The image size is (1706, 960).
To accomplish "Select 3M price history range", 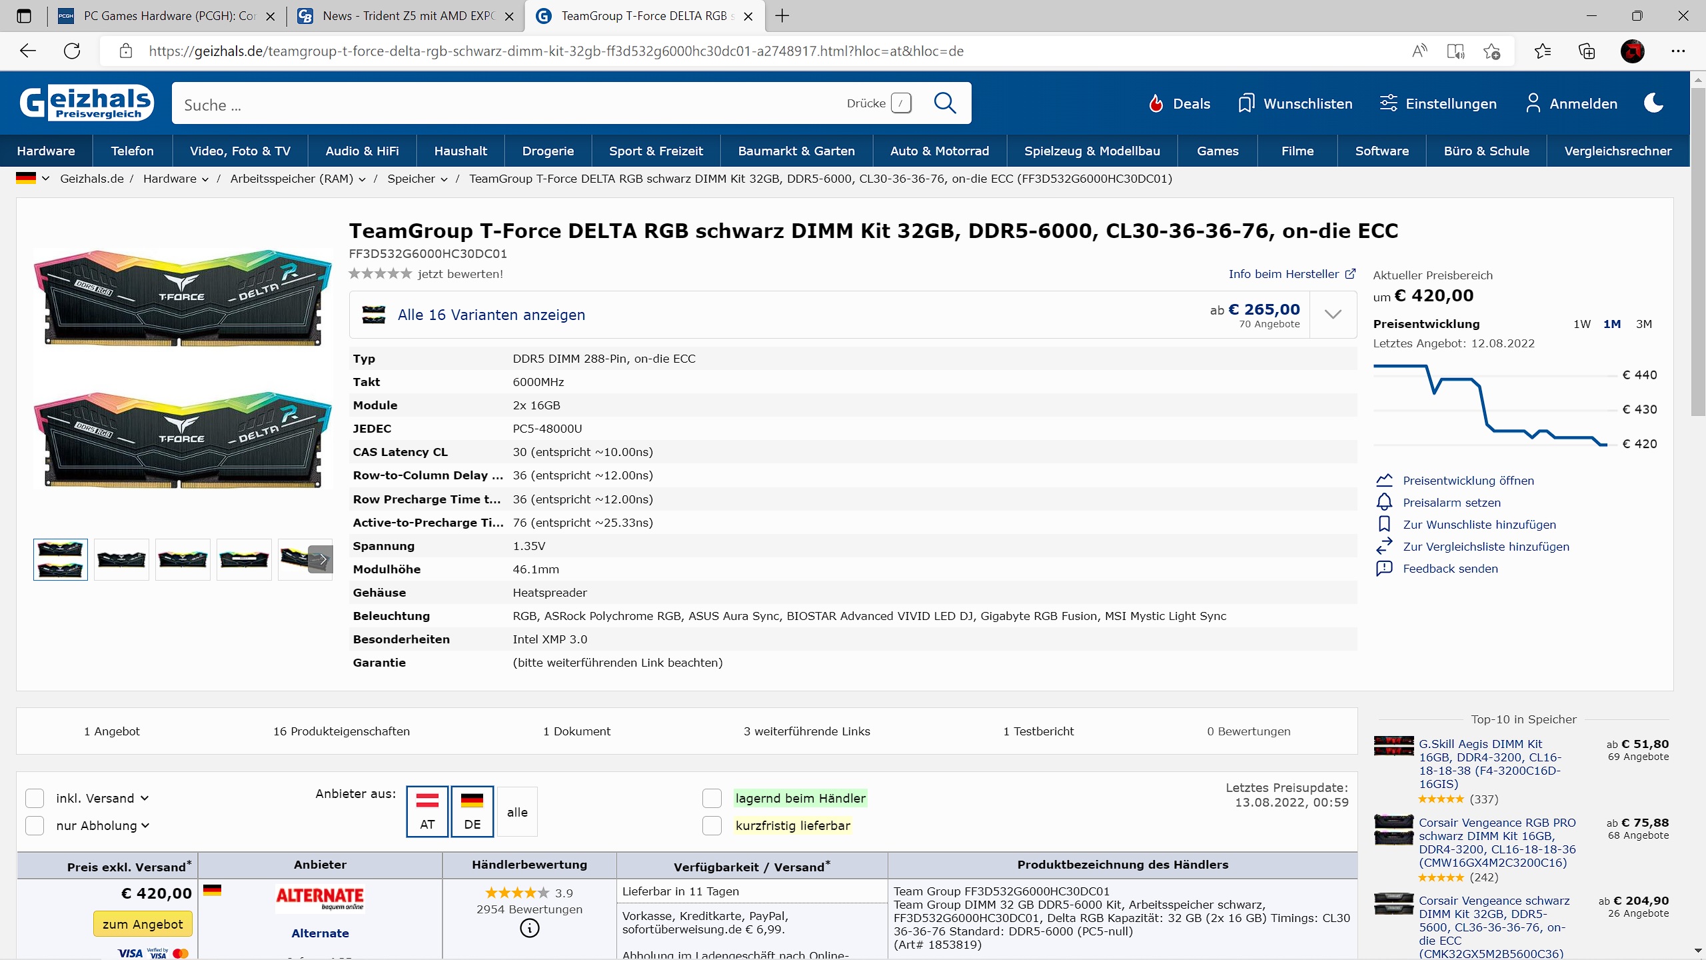I will point(1643,324).
